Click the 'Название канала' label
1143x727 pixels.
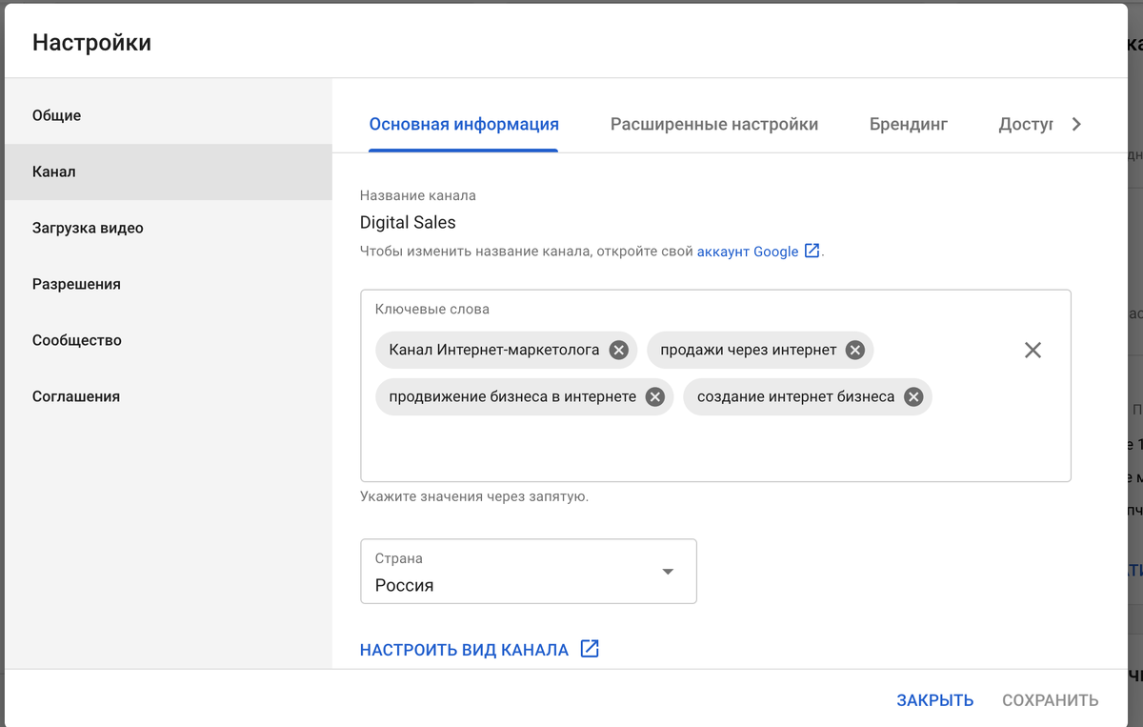click(x=418, y=195)
